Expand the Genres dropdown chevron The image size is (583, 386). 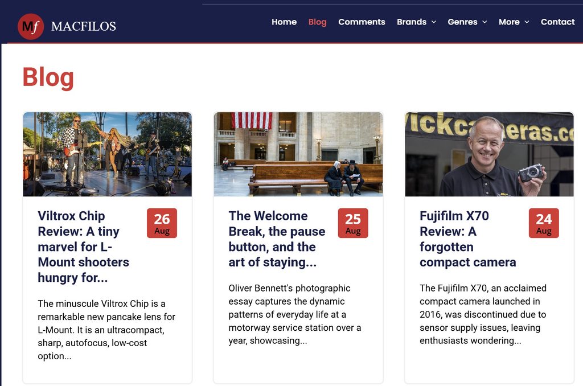coord(485,22)
